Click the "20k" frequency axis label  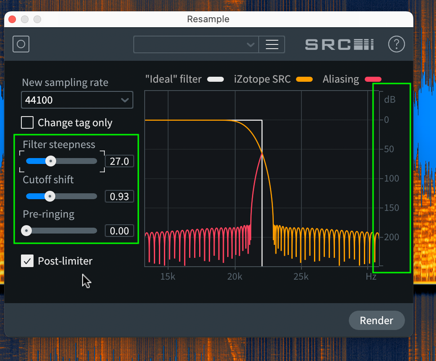[235, 277]
